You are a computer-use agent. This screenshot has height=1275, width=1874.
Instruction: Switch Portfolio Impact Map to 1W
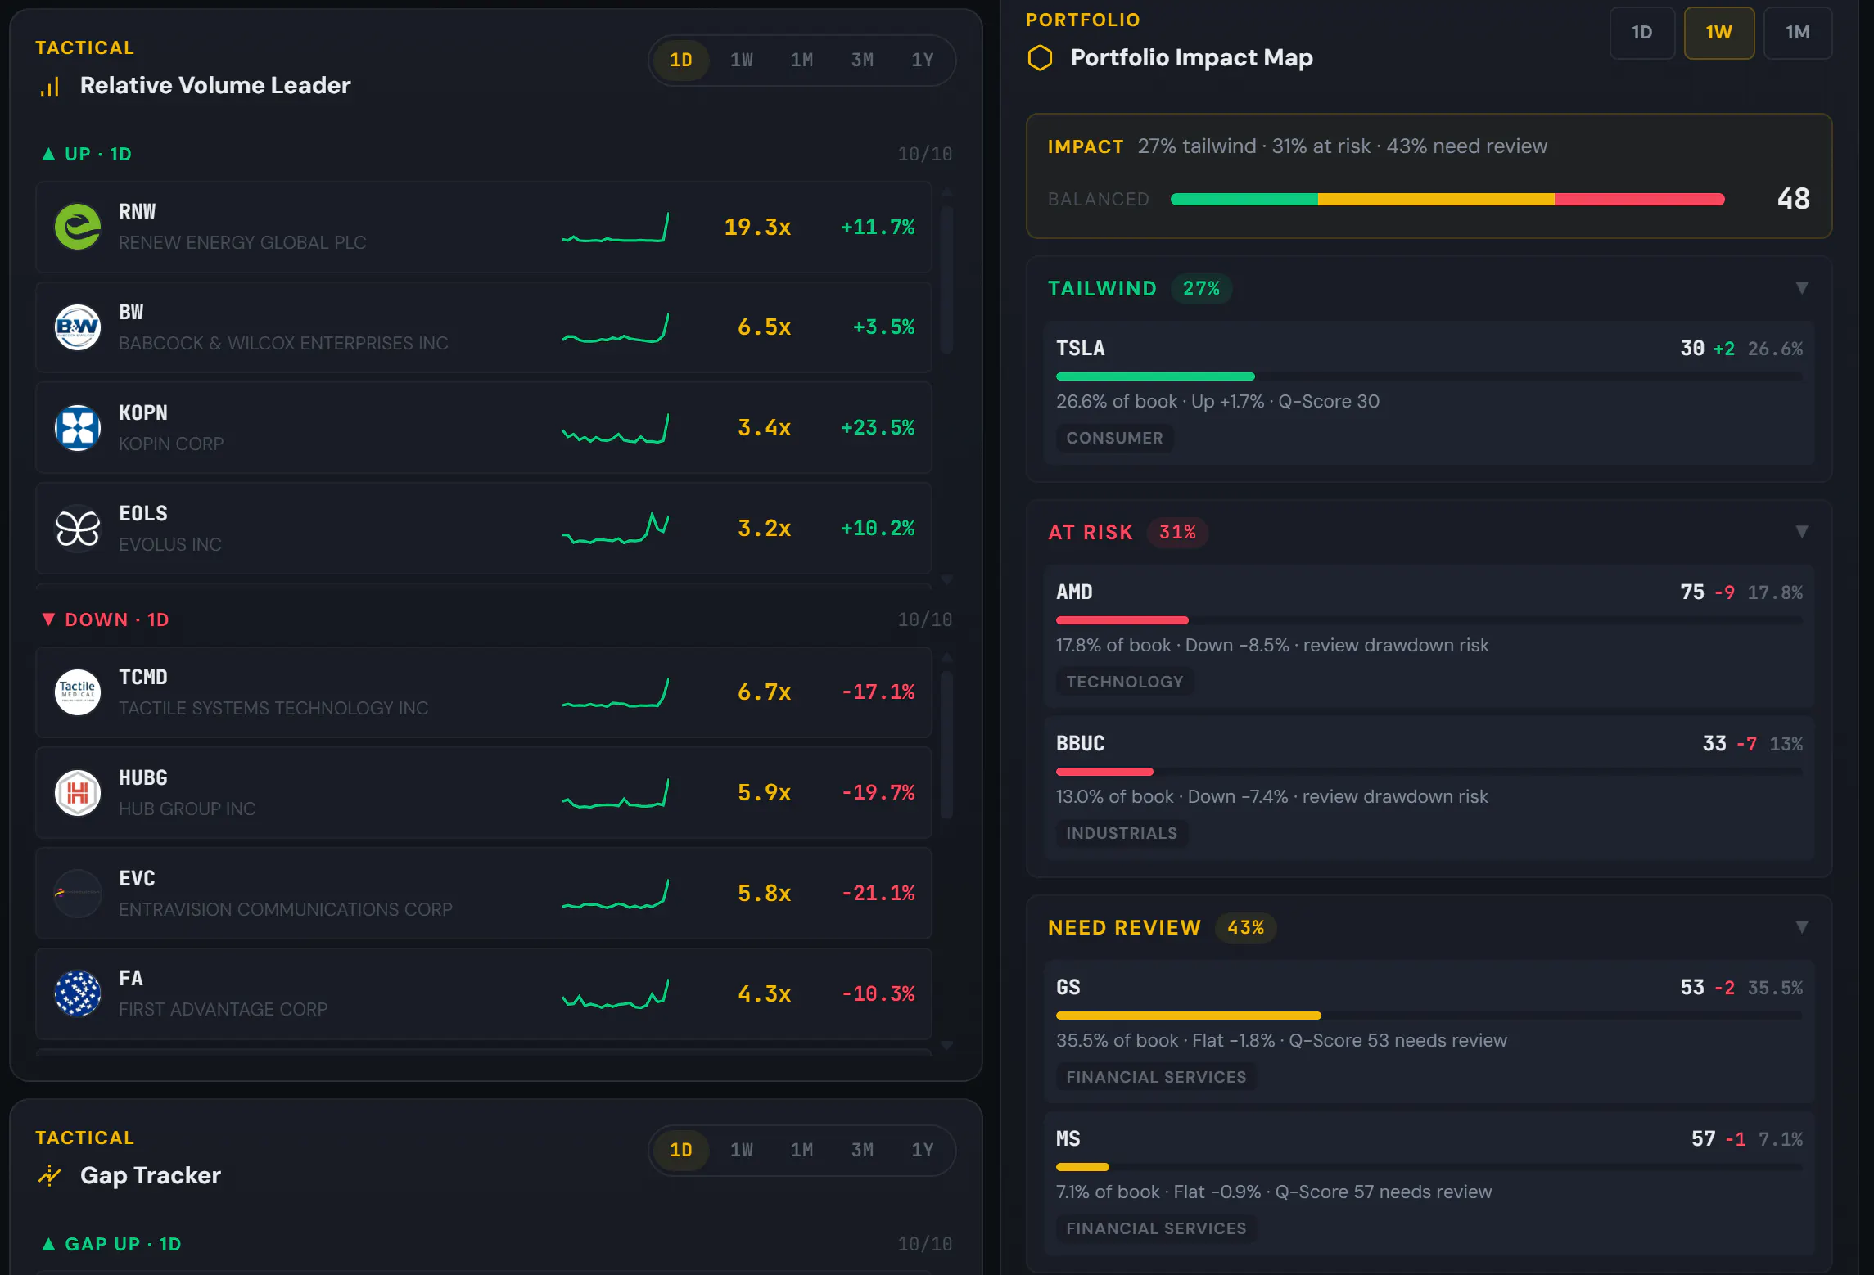tap(1719, 33)
